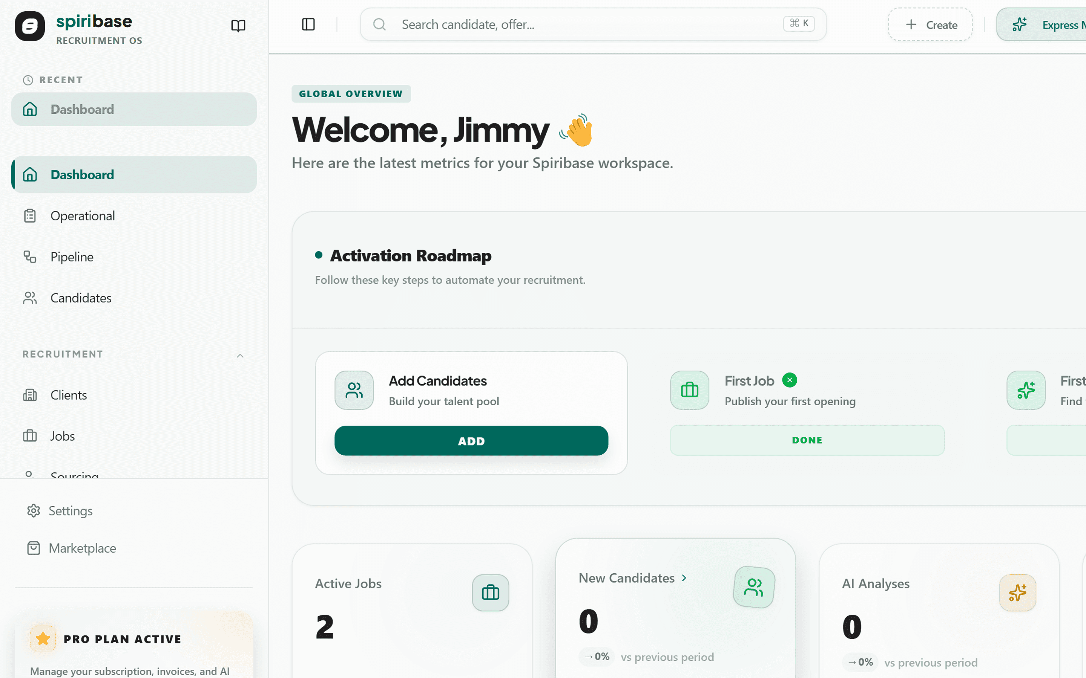
Task: Click 'Publish your first opening' text
Action: 790,401
